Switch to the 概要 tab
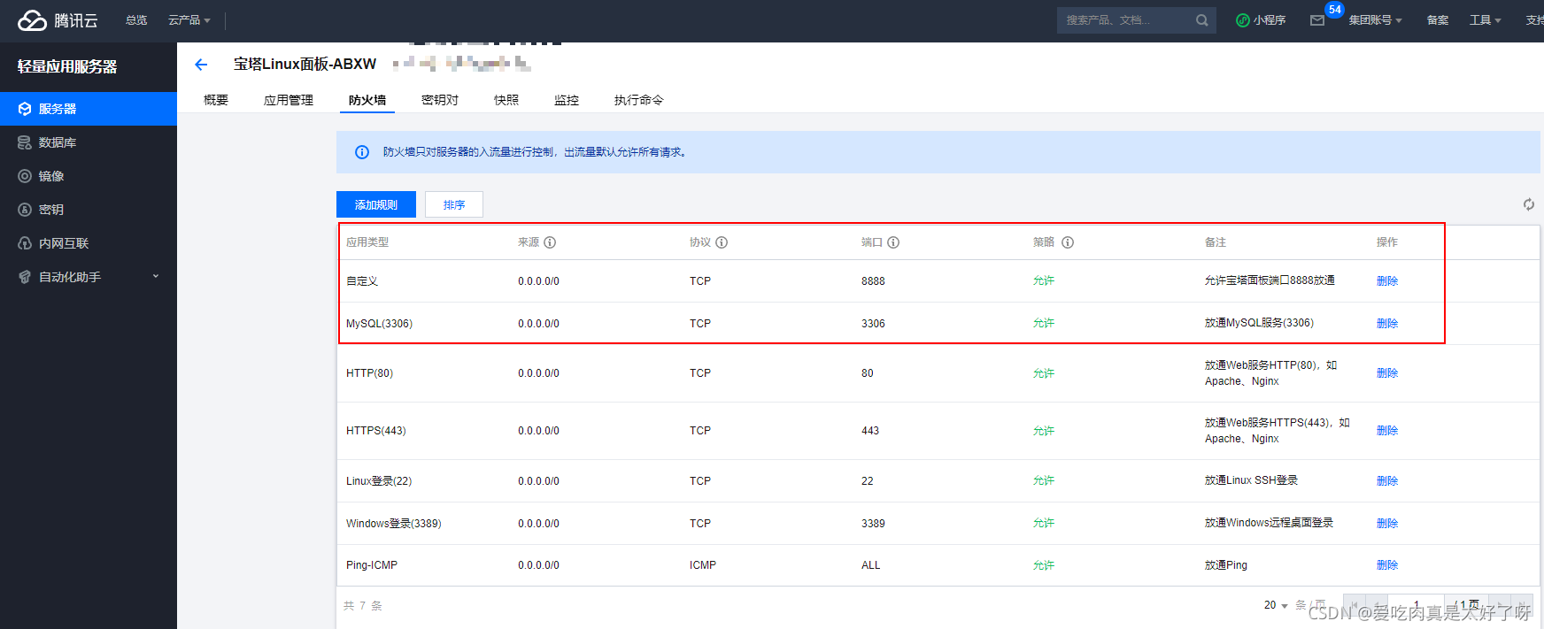This screenshot has width=1544, height=629. 216,100
